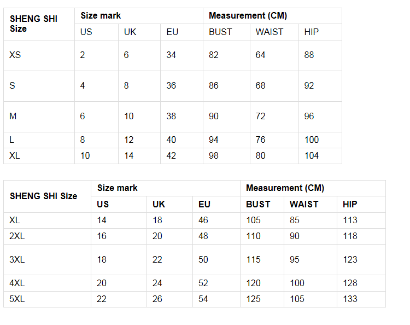Click the WAIST column header in top table

269,32
